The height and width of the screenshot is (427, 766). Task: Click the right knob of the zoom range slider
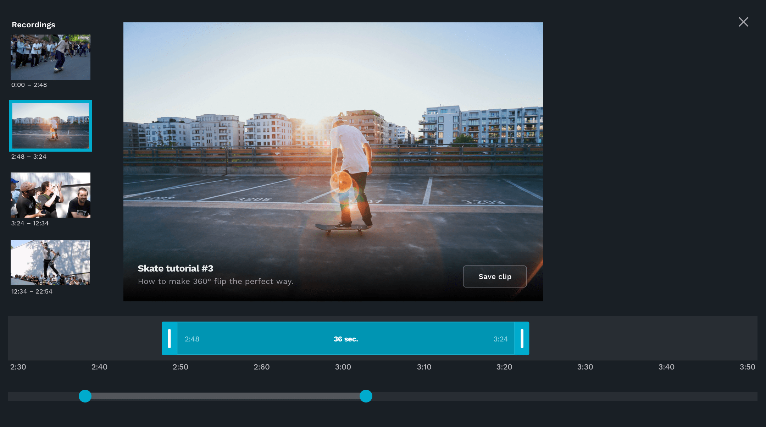(366, 396)
